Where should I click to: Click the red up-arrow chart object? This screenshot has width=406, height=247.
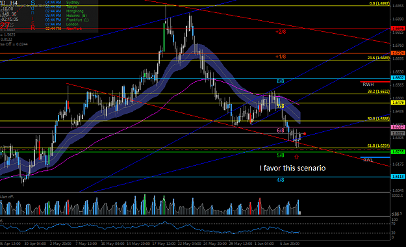point(297,157)
